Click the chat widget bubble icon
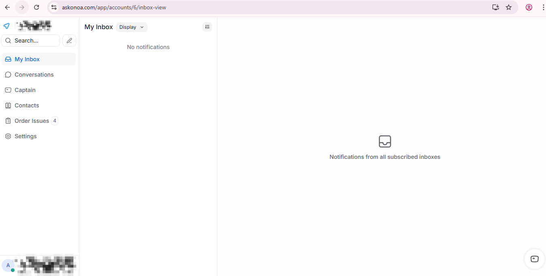This screenshot has height=276, width=546. (x=534, y=259)
